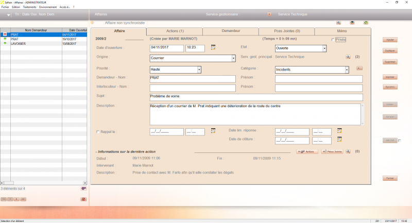Screen dimensions: 412x223
Task: Go to first record navigation button
Action: pyautogui.click(x=4, y=199)
